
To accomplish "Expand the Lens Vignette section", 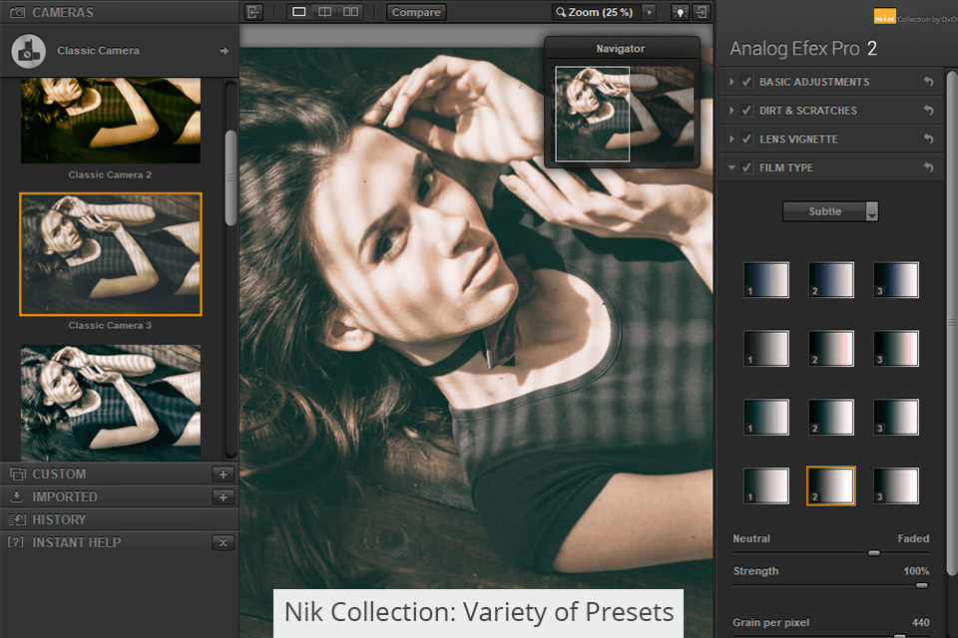I will [731, 140].
